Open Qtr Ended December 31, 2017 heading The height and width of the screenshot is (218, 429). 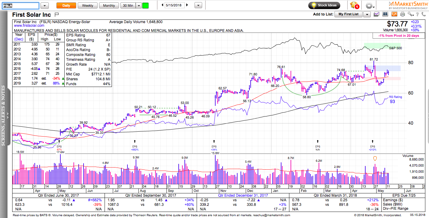click(x=243, y=196)
